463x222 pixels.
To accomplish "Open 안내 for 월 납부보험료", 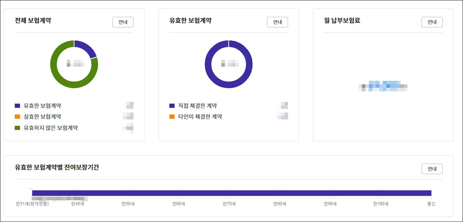I will tap(432, 22).
